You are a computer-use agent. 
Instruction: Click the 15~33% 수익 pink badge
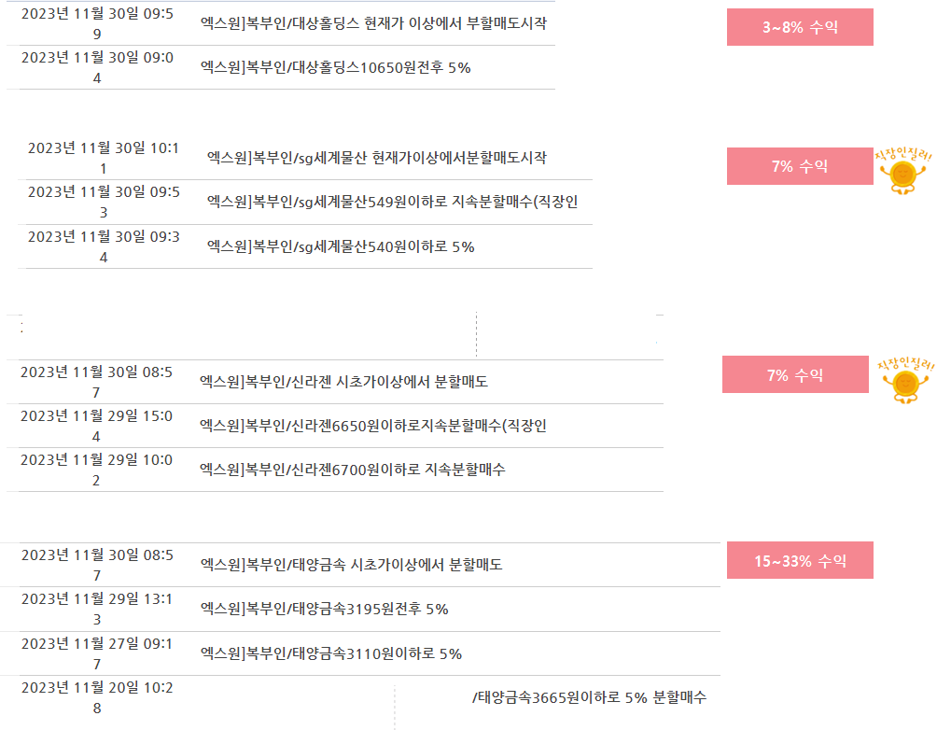tap(800, 560)
